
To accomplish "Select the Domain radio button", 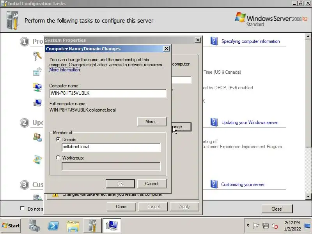I will click(x=58, y=139).
